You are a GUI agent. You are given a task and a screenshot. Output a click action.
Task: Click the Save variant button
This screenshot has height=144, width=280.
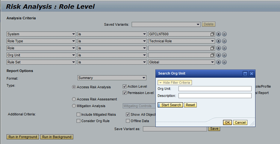click(x=214, y=129)
